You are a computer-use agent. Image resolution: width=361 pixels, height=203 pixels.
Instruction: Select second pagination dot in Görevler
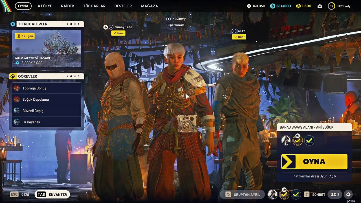click(75, 76)
